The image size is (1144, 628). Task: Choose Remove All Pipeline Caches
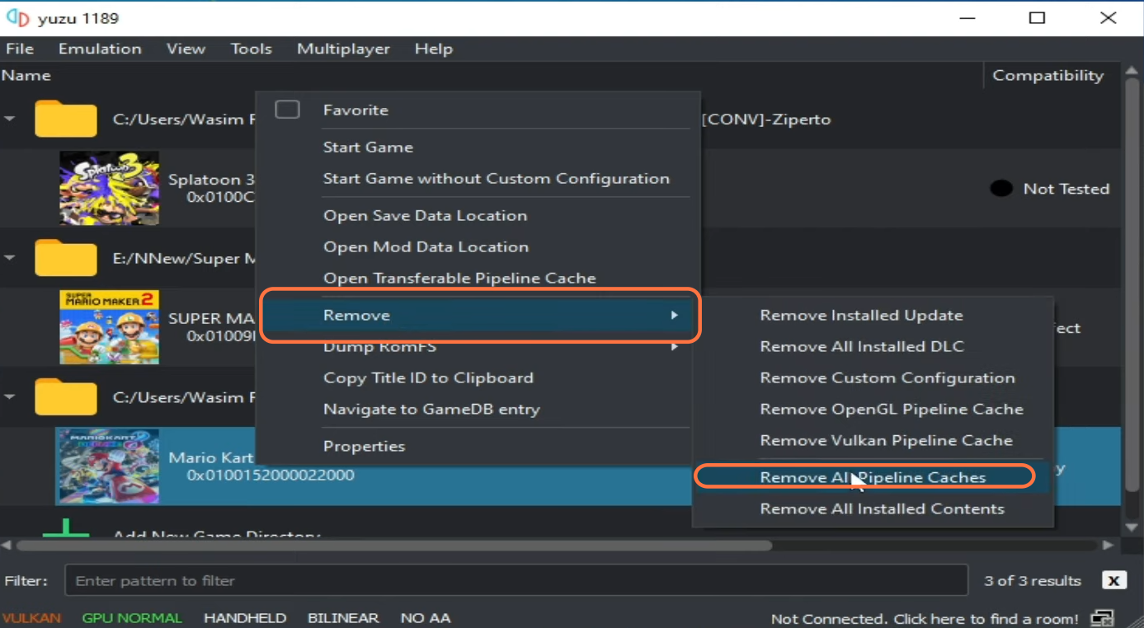coord(873,477)
